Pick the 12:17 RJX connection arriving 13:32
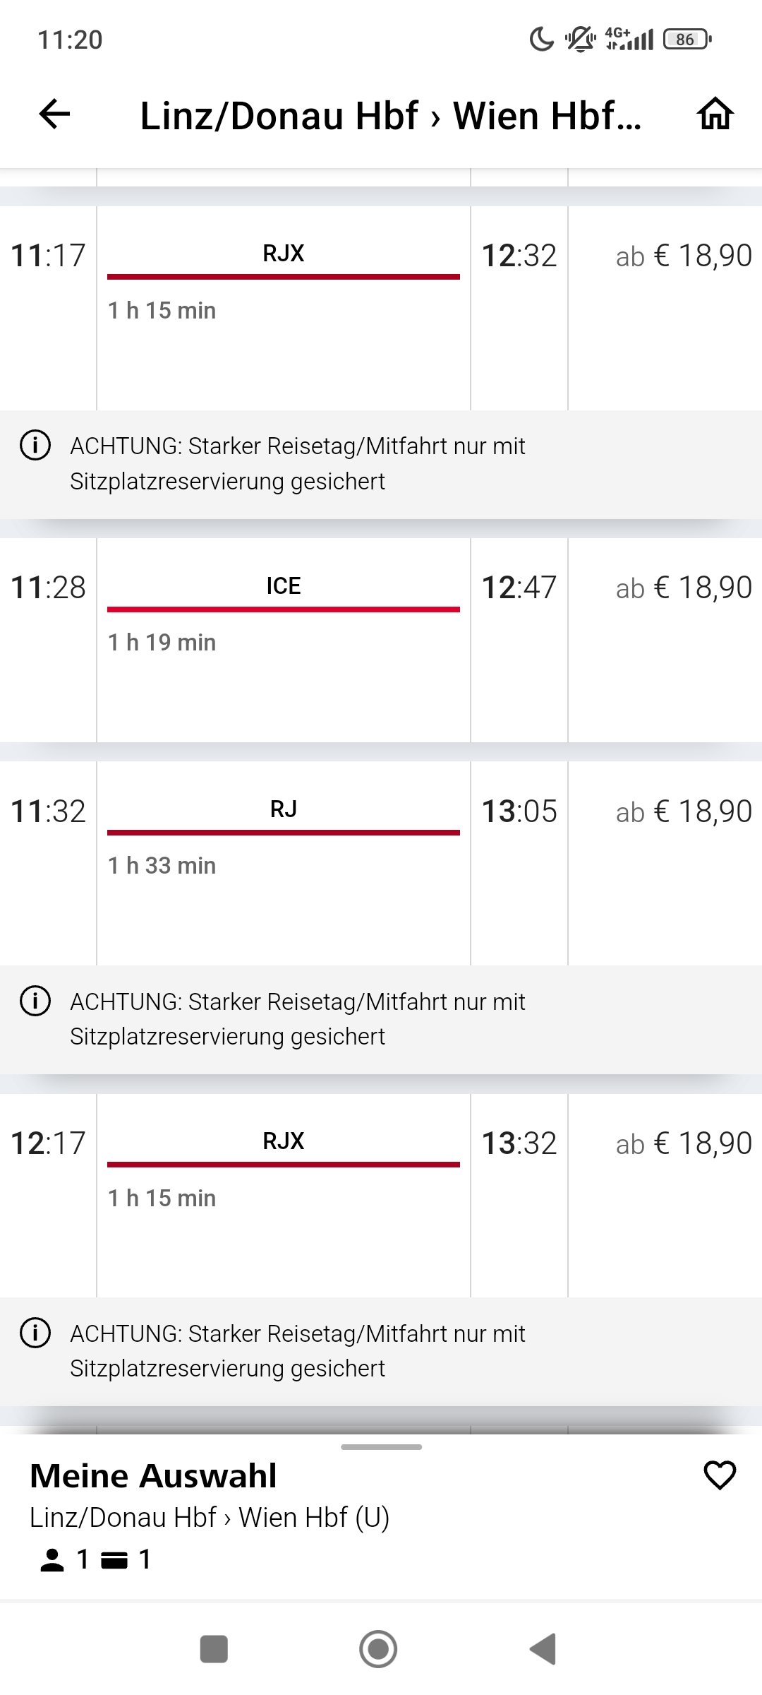This screenshot has width=762, height=1695. (381, 1195)
